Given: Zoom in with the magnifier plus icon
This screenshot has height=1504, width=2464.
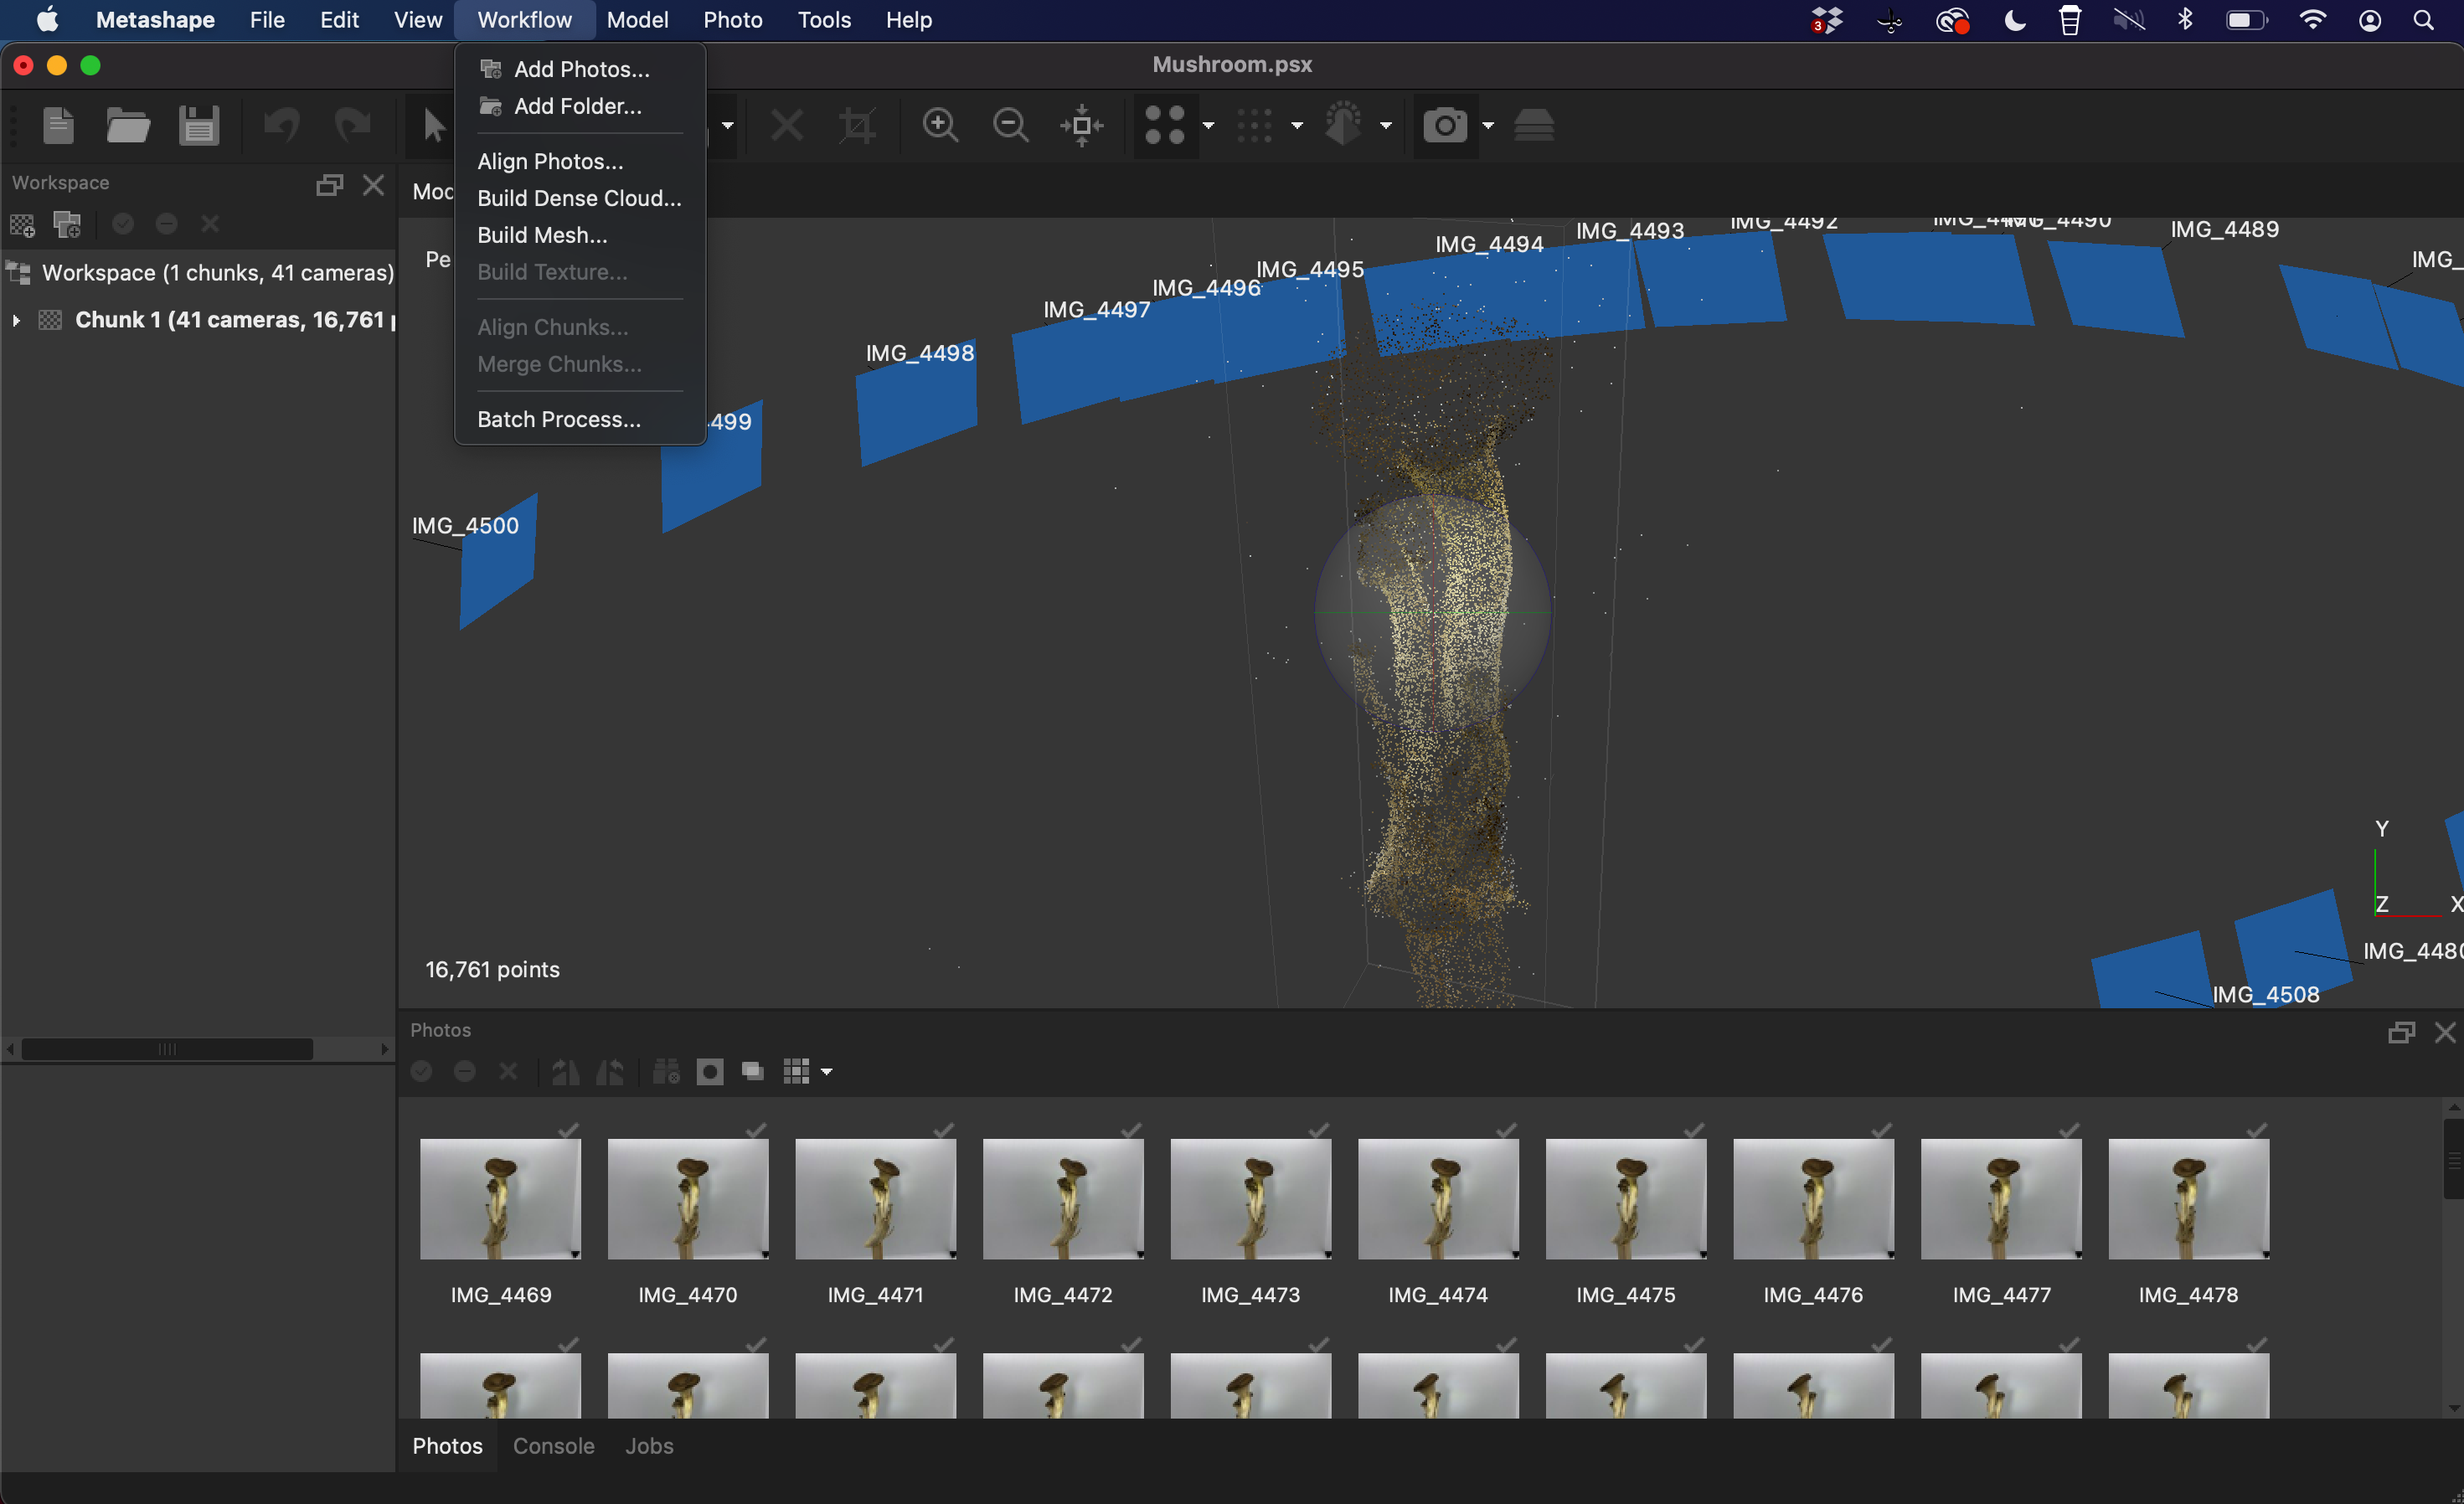Looking at the screenshot, I should pos(940,126).
